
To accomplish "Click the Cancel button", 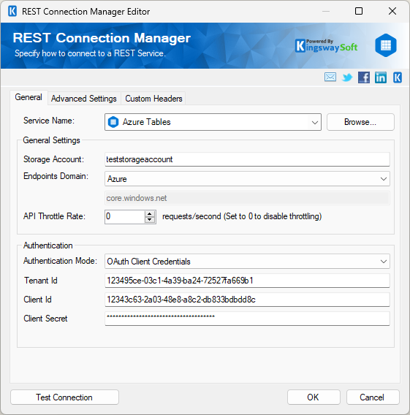I will click(x=373, y=397).
